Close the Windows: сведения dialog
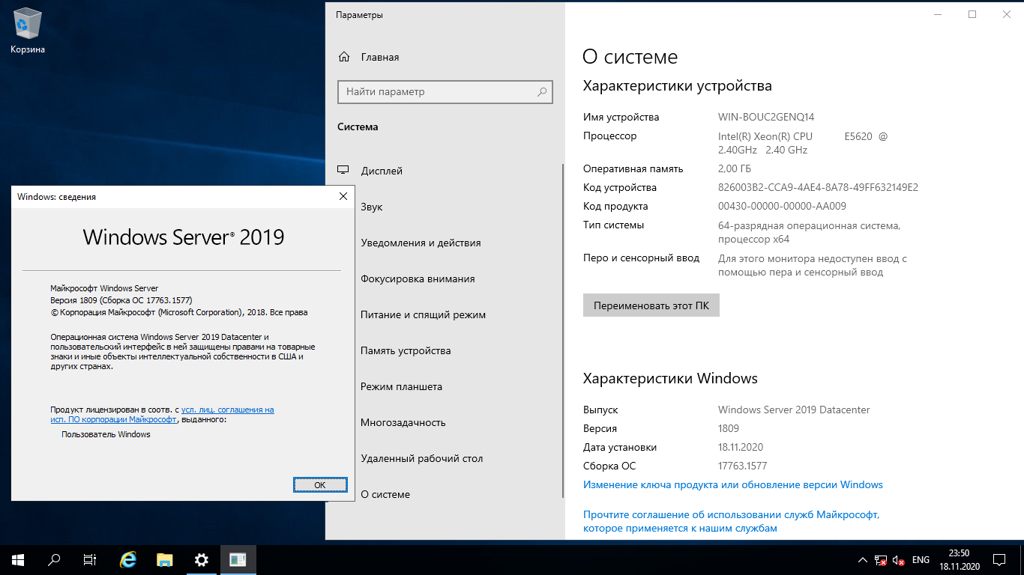This screenshot has width=1024, height=575. (x=343, y=196)
